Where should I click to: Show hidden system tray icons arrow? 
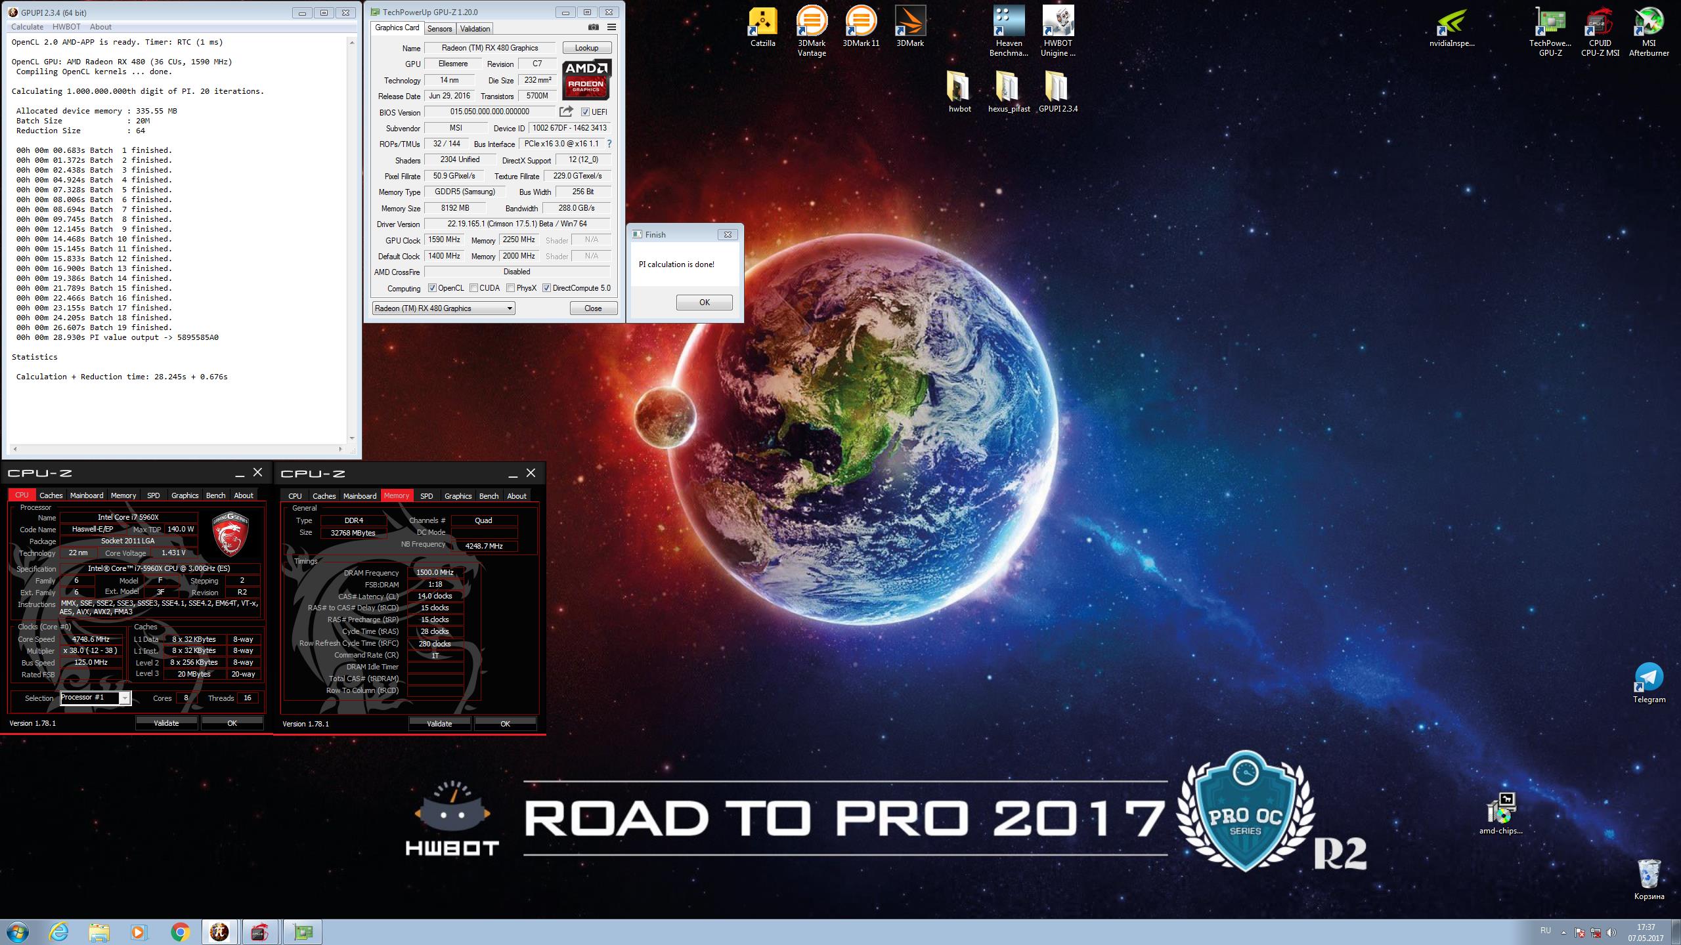tap(1563, 932)
